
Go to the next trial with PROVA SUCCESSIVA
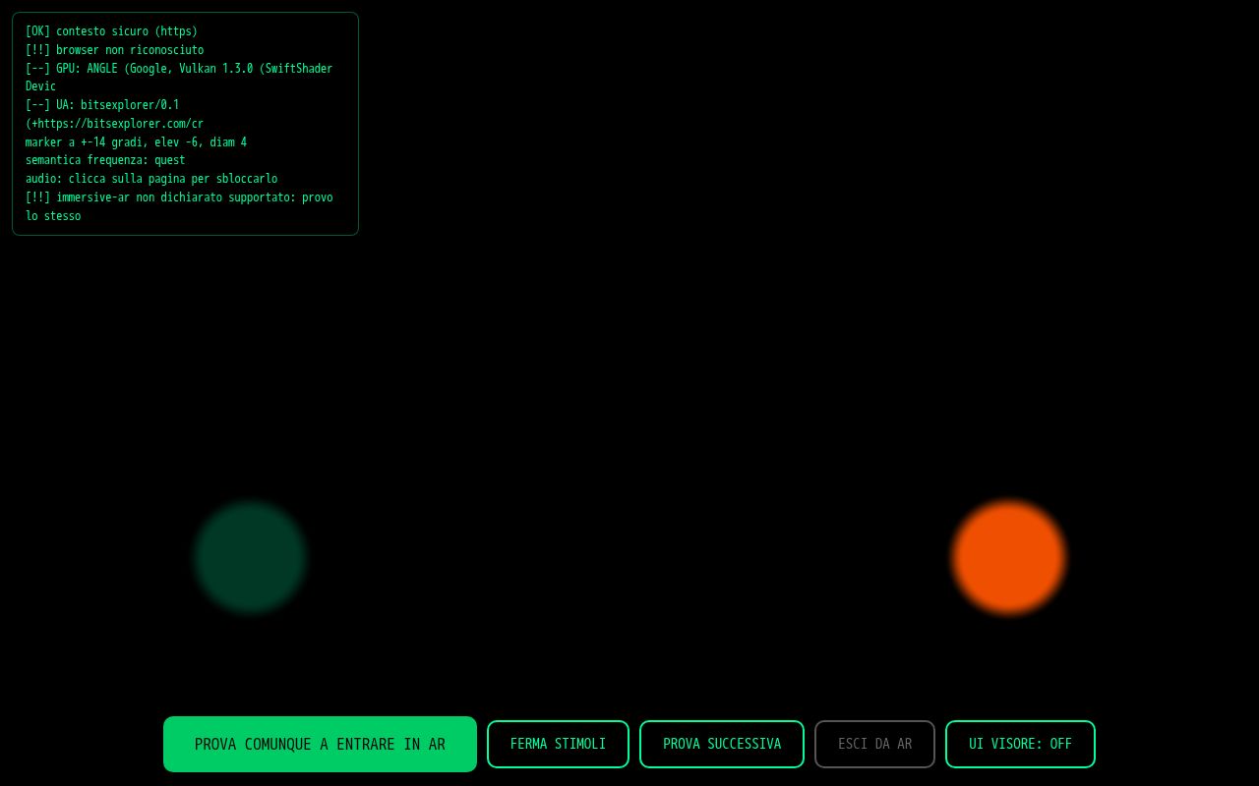(x=722, y=744)
